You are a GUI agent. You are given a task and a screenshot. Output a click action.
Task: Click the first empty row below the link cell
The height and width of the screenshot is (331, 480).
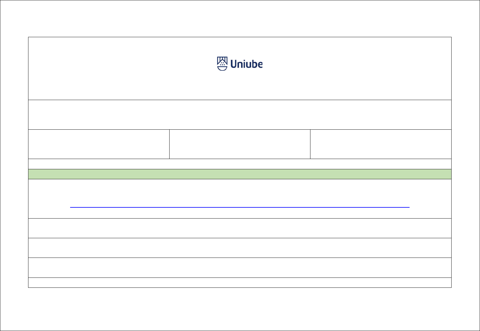point(240,228)
